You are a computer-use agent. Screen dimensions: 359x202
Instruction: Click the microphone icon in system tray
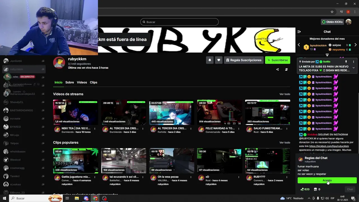318,198
